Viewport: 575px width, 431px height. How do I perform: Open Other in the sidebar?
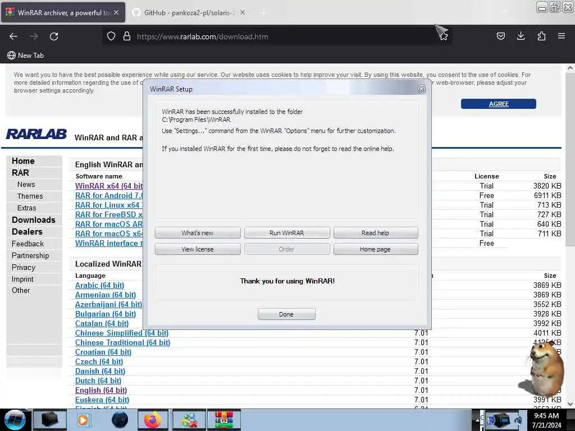(x=21, y=290)
